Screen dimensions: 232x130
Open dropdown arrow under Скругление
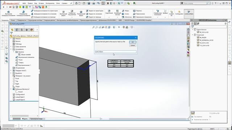tap(109, 17)
